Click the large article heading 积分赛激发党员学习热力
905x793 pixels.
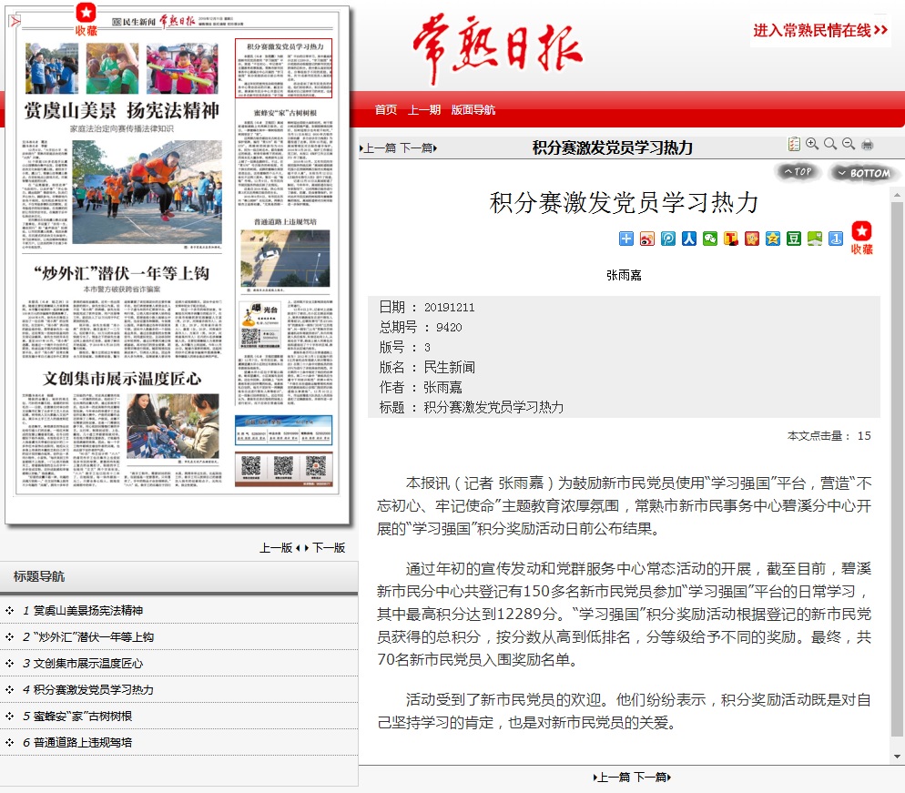pos(624,203)
